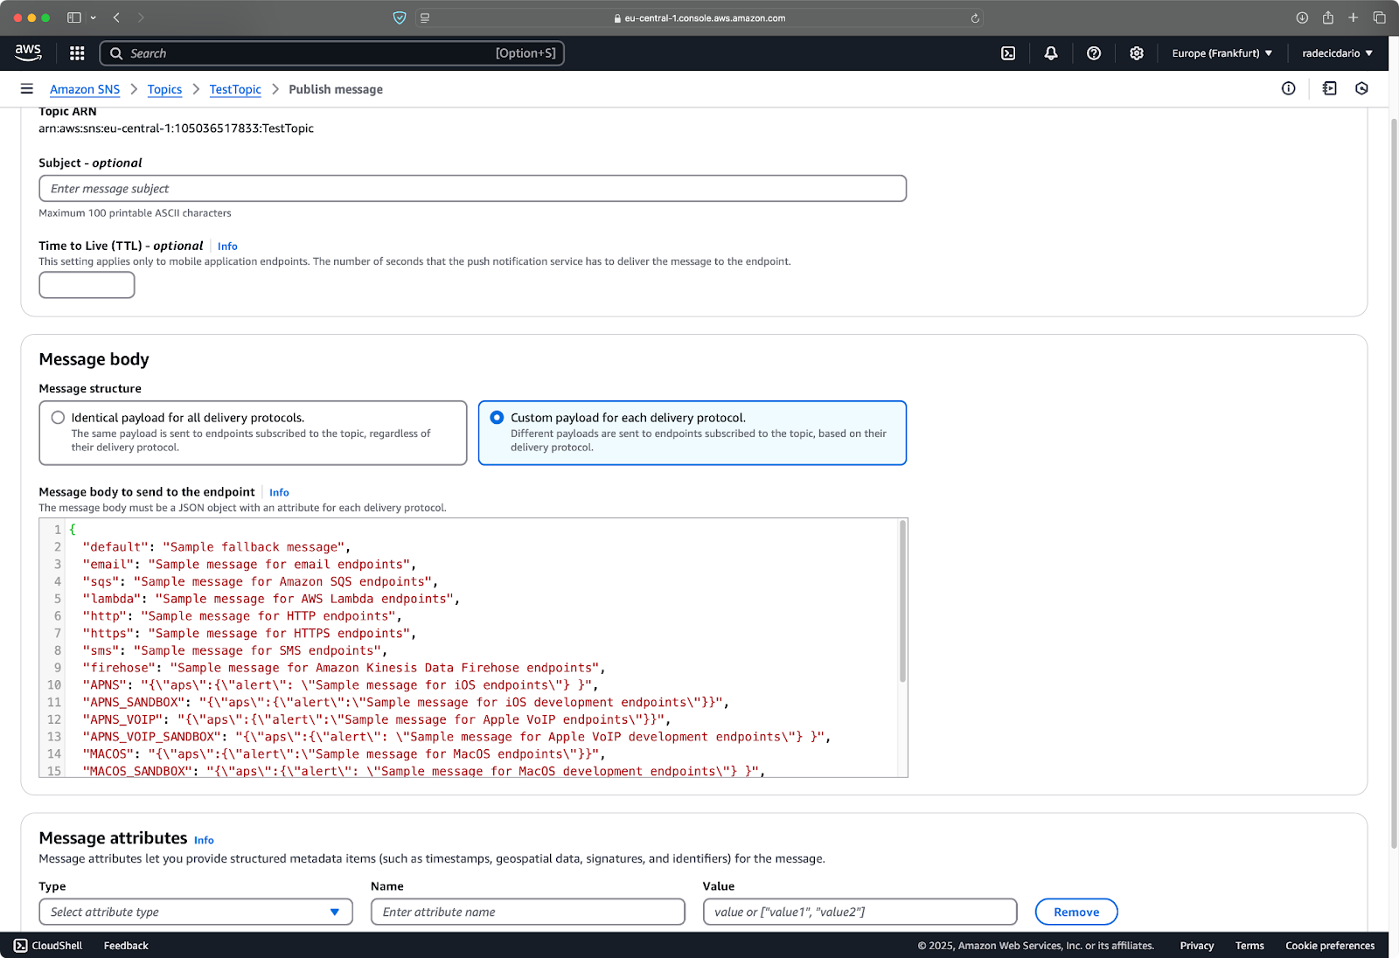Viewport: 1399px width, 958px height.
Task: Click Safari's privacy shield icon
Action: [400, 17]
